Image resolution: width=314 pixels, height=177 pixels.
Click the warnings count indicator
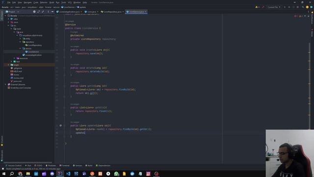300,16
